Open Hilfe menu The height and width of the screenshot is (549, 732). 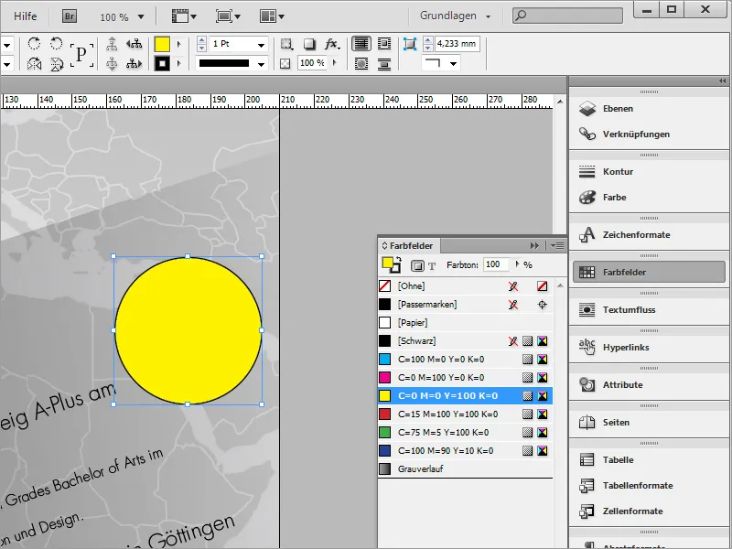tap(26, 16)
